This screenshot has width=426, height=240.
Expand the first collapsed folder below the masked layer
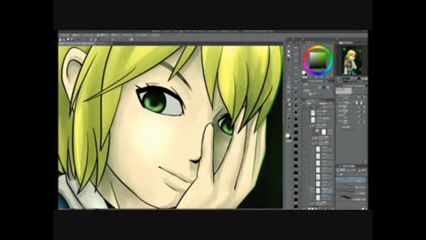click(313, 138)
